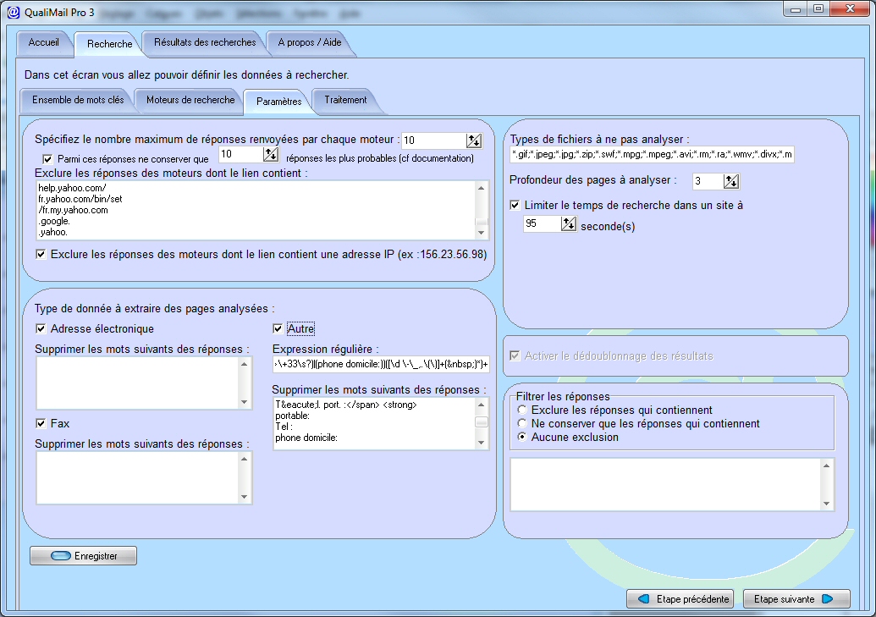Viewport: 876px width, 617px height.
Task: Click down arrow in filter responses text area
Action: coord(827,504)
